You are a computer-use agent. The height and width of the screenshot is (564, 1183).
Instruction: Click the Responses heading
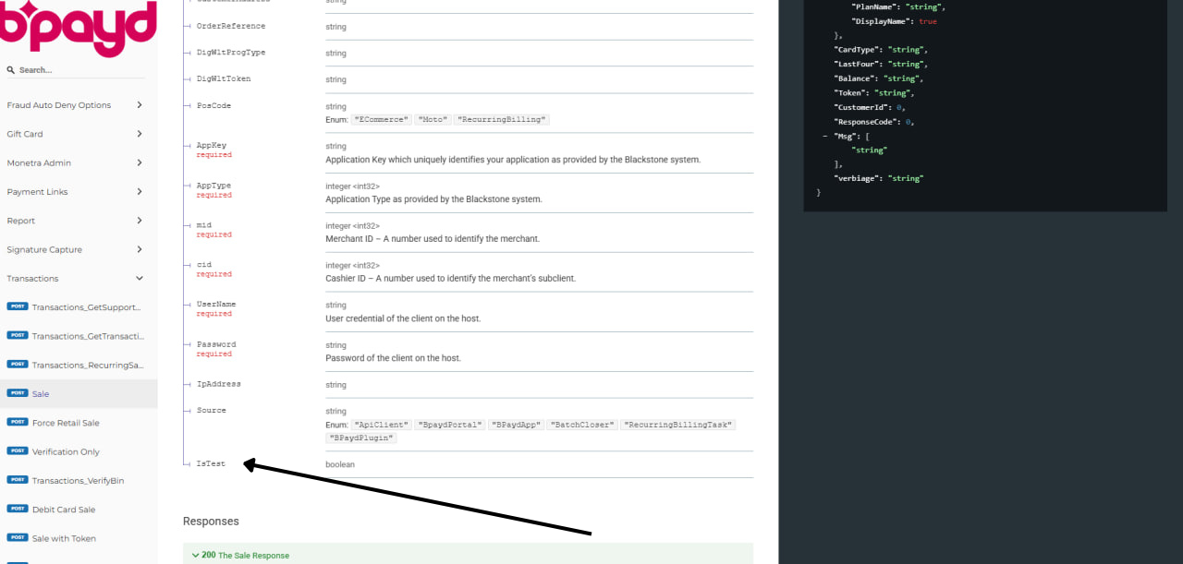coord(211,522)
